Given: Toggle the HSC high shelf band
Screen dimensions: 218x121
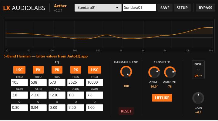Looking at the screenshot, I should point(95,70).
